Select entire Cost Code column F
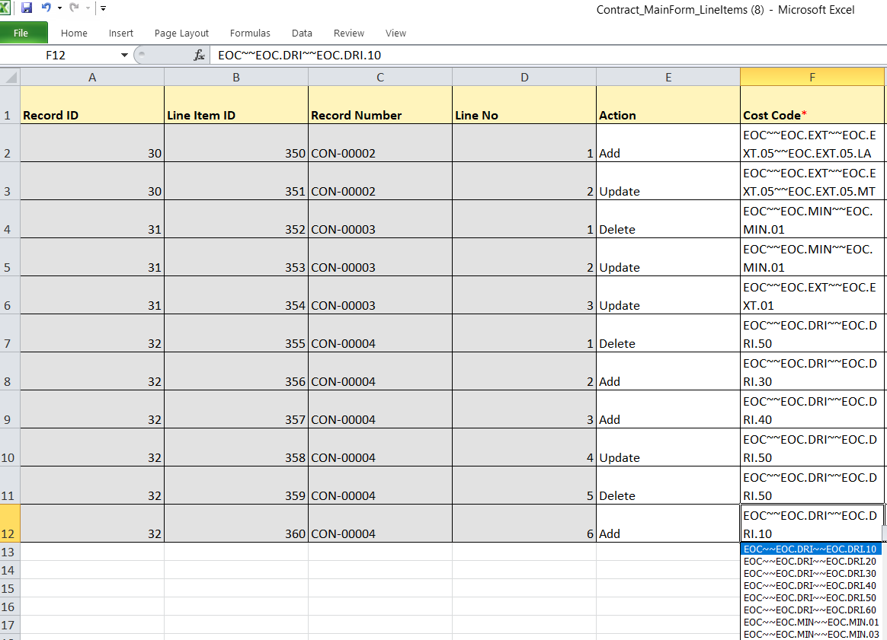 [812, 76]
